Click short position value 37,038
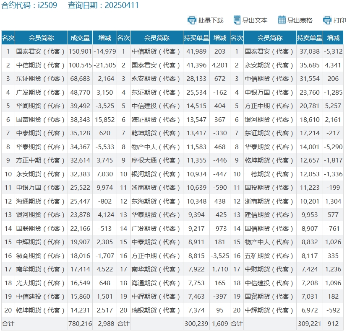Image resolution: width=347 pixels, height=333 pixels. click(x=310, y=52)
